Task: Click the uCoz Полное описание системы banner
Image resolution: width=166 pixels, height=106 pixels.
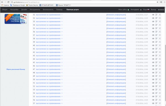Action: coord(16,19)
